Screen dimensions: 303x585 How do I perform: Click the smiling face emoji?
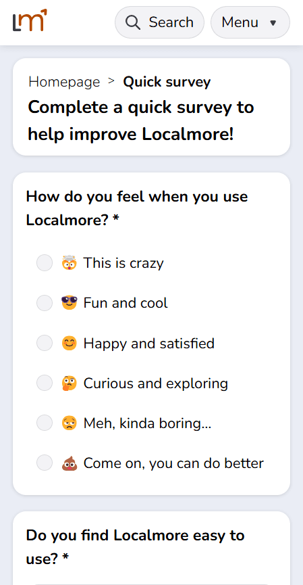(x=70, y=344)
